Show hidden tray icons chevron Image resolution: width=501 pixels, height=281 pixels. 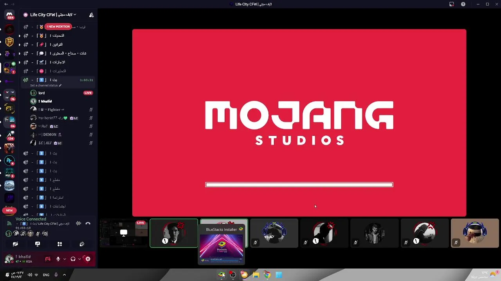click(x=64, y=275)
